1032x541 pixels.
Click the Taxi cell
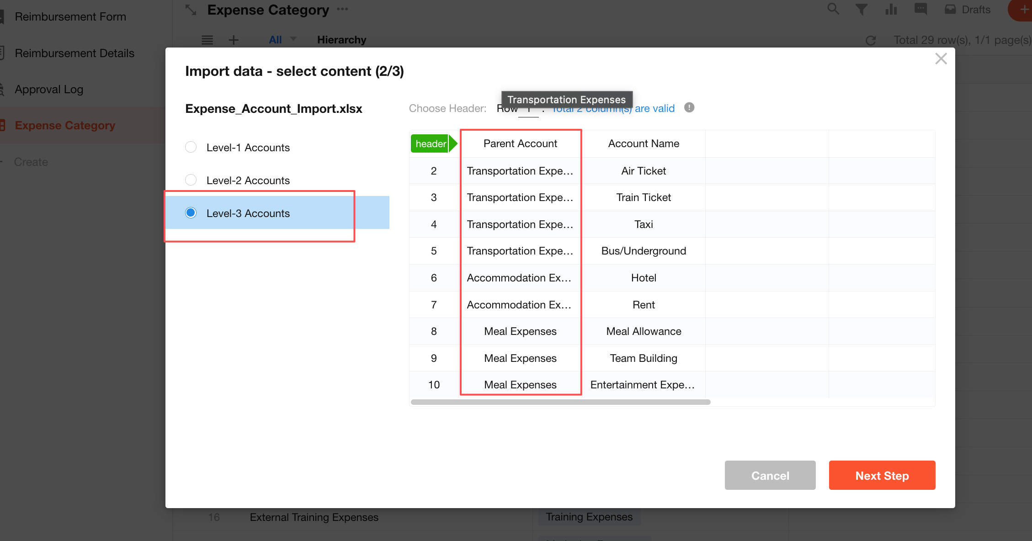pos(644,224)
